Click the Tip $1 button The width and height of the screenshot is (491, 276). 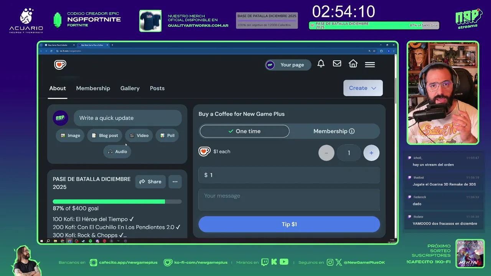click(289, 224)
